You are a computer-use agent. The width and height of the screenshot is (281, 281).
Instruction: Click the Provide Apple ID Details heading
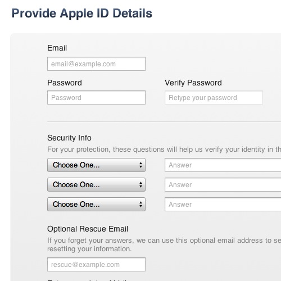pyautogui.click(x=82, y=13)
